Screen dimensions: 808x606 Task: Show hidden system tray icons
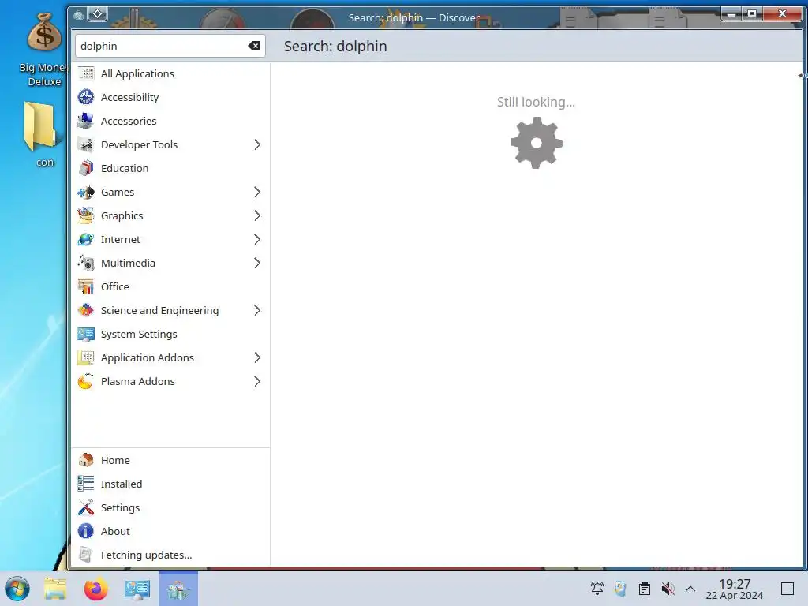point(690,589)
